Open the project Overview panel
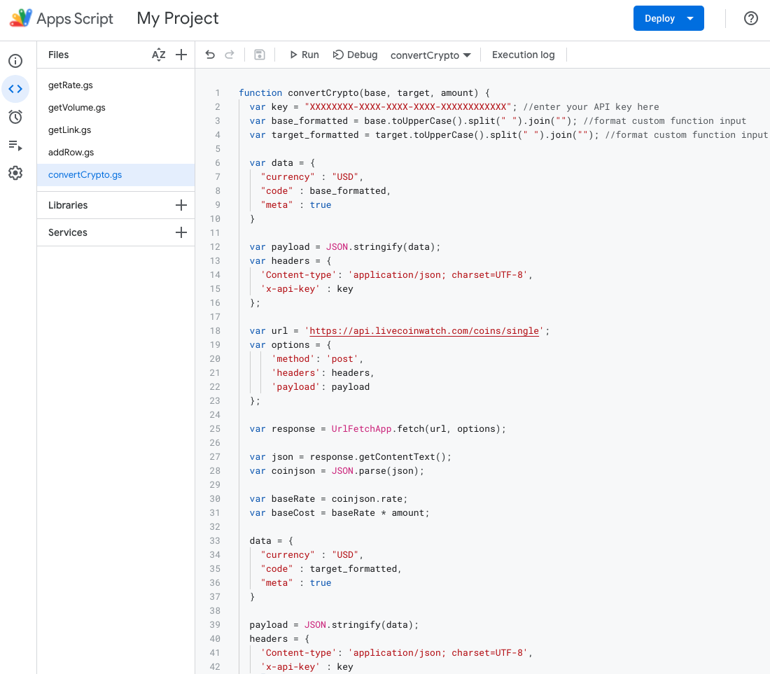The width and height of the screenshot is (770, 674). [15, 61]
